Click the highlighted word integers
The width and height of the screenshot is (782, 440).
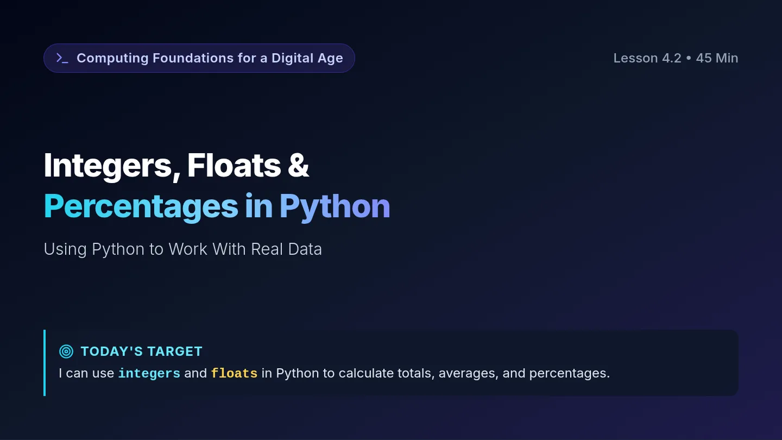pos(149,374)
